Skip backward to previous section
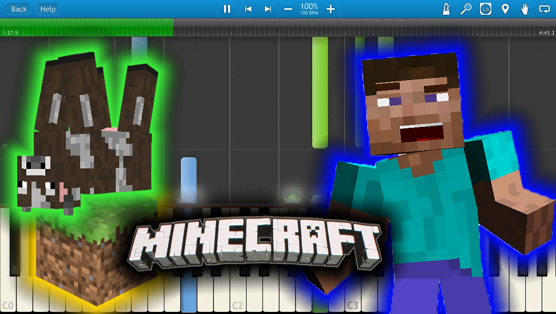 [x=248, y=9]
